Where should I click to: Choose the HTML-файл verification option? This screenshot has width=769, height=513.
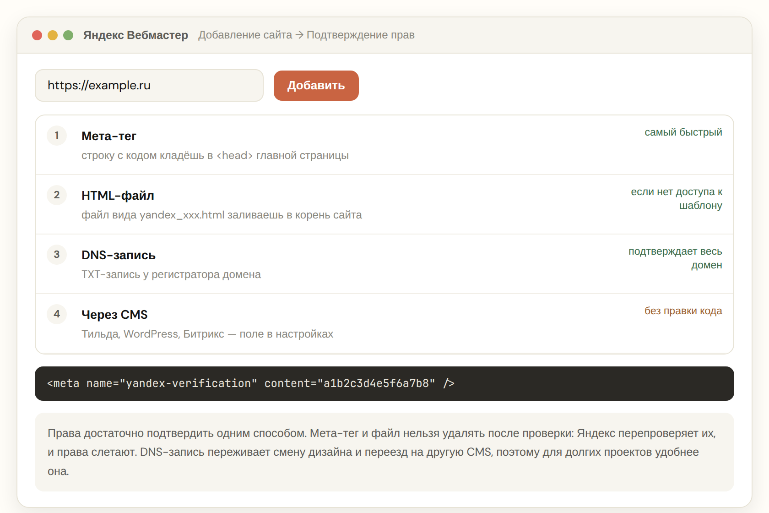click(384, 204)
